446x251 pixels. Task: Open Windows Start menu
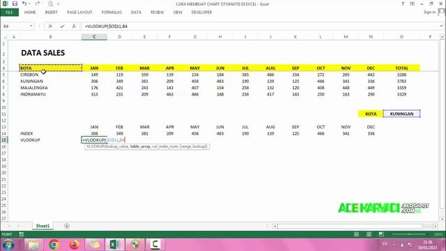[x=8, y=245]
